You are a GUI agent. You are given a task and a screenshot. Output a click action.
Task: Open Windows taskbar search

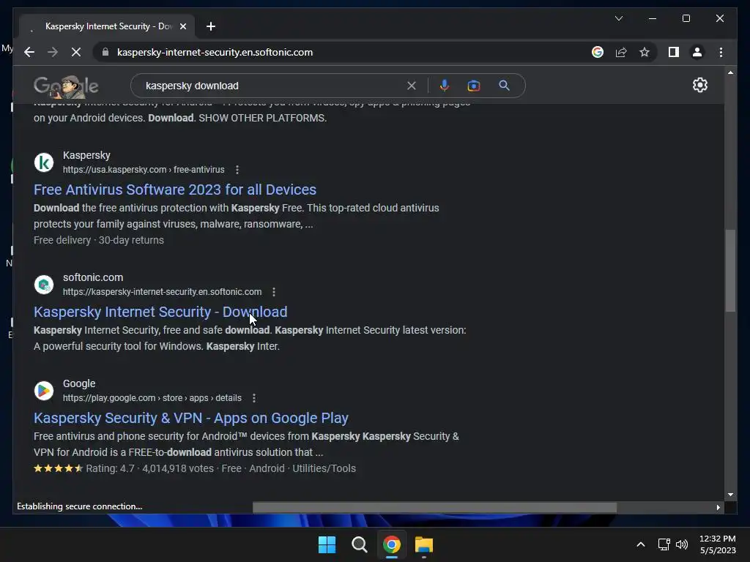point(359,544)
